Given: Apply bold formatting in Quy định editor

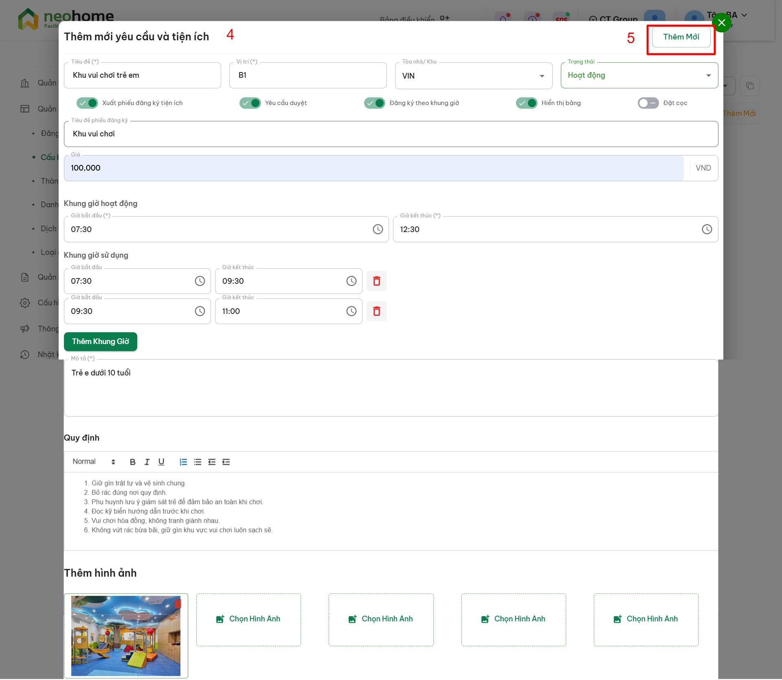Looking at the screenshot, I should 132,462.
